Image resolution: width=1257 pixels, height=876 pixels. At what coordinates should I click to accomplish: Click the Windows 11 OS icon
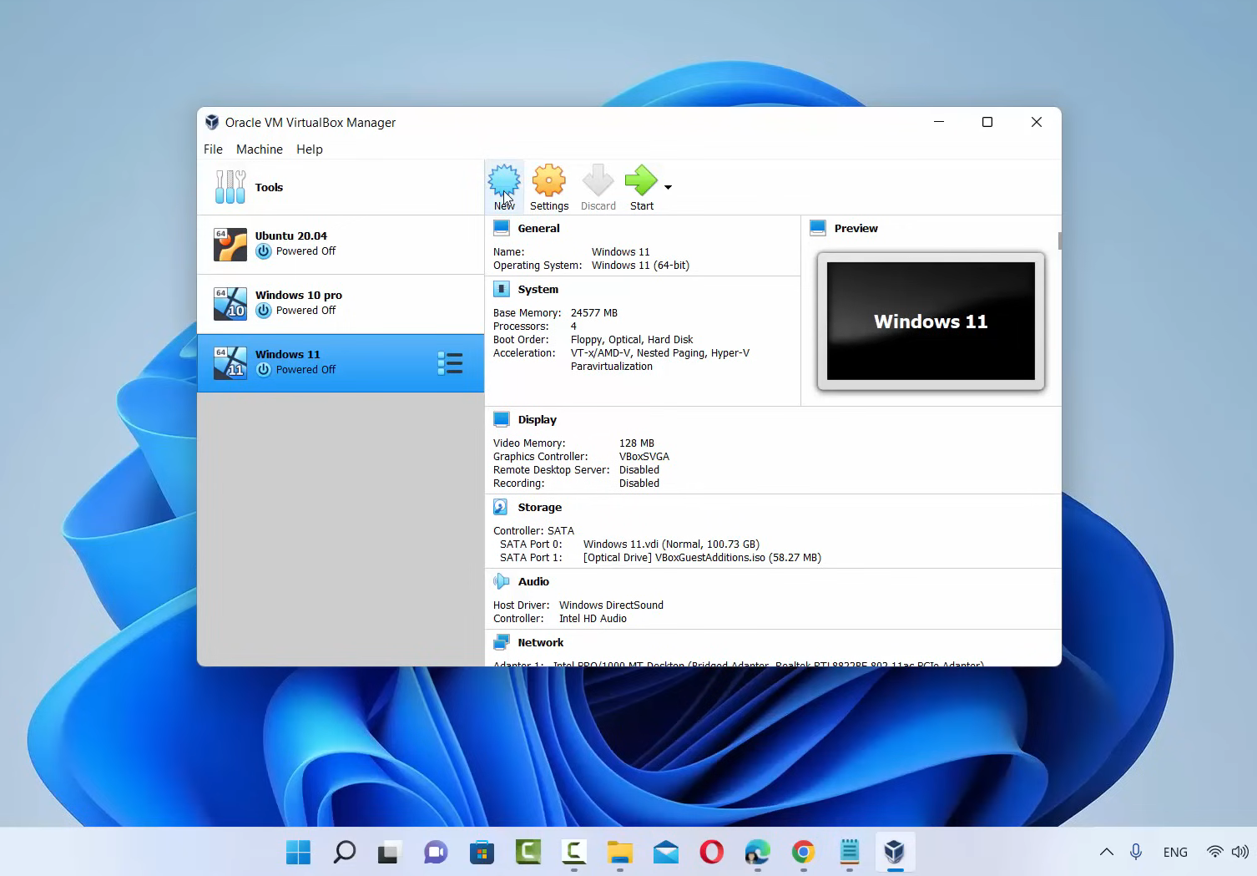230,363
